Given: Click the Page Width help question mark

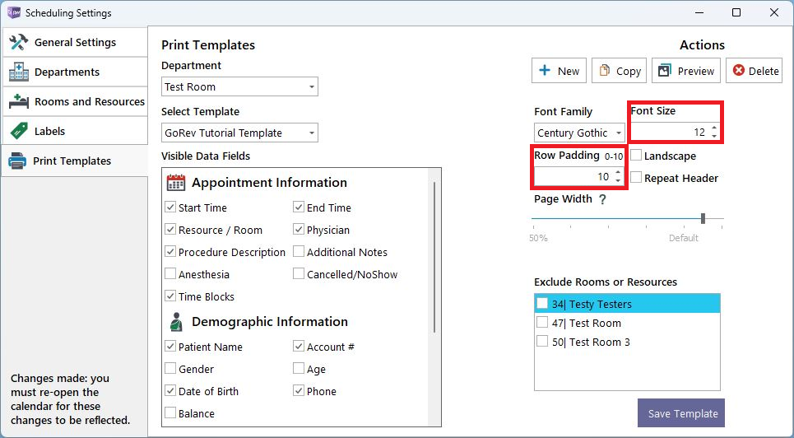Looking at the screenshot, I should 602,199.
